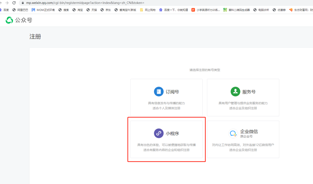Choose the 企业微信 account type title

(249, 132)
